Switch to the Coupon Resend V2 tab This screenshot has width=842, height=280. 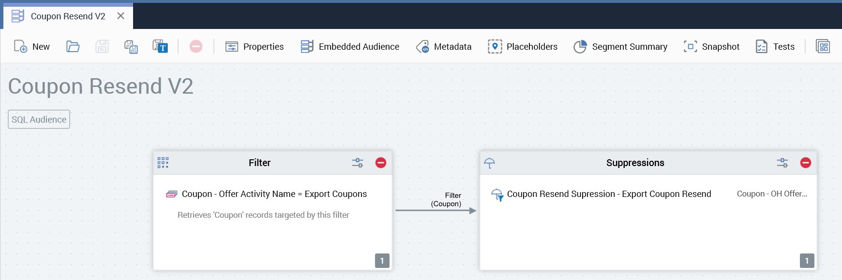(x=68, y=16)
